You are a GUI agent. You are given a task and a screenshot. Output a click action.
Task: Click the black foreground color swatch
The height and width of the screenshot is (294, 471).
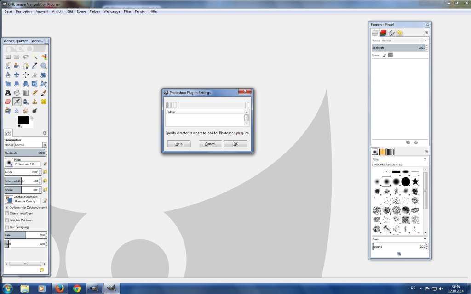[23, 120]
